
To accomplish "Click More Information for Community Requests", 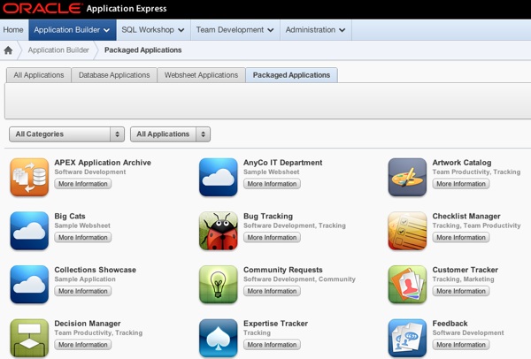I will (x=272, y=291).
